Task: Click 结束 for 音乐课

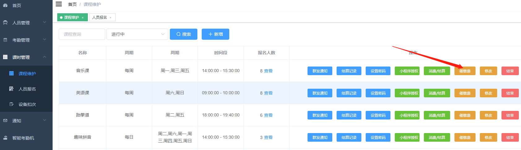Action: (510, 71)
